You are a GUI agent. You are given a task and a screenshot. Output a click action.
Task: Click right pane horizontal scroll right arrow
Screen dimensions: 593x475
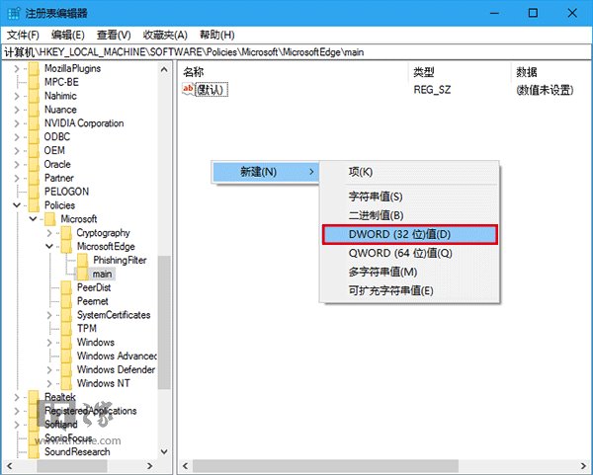[x=583, y=466]
